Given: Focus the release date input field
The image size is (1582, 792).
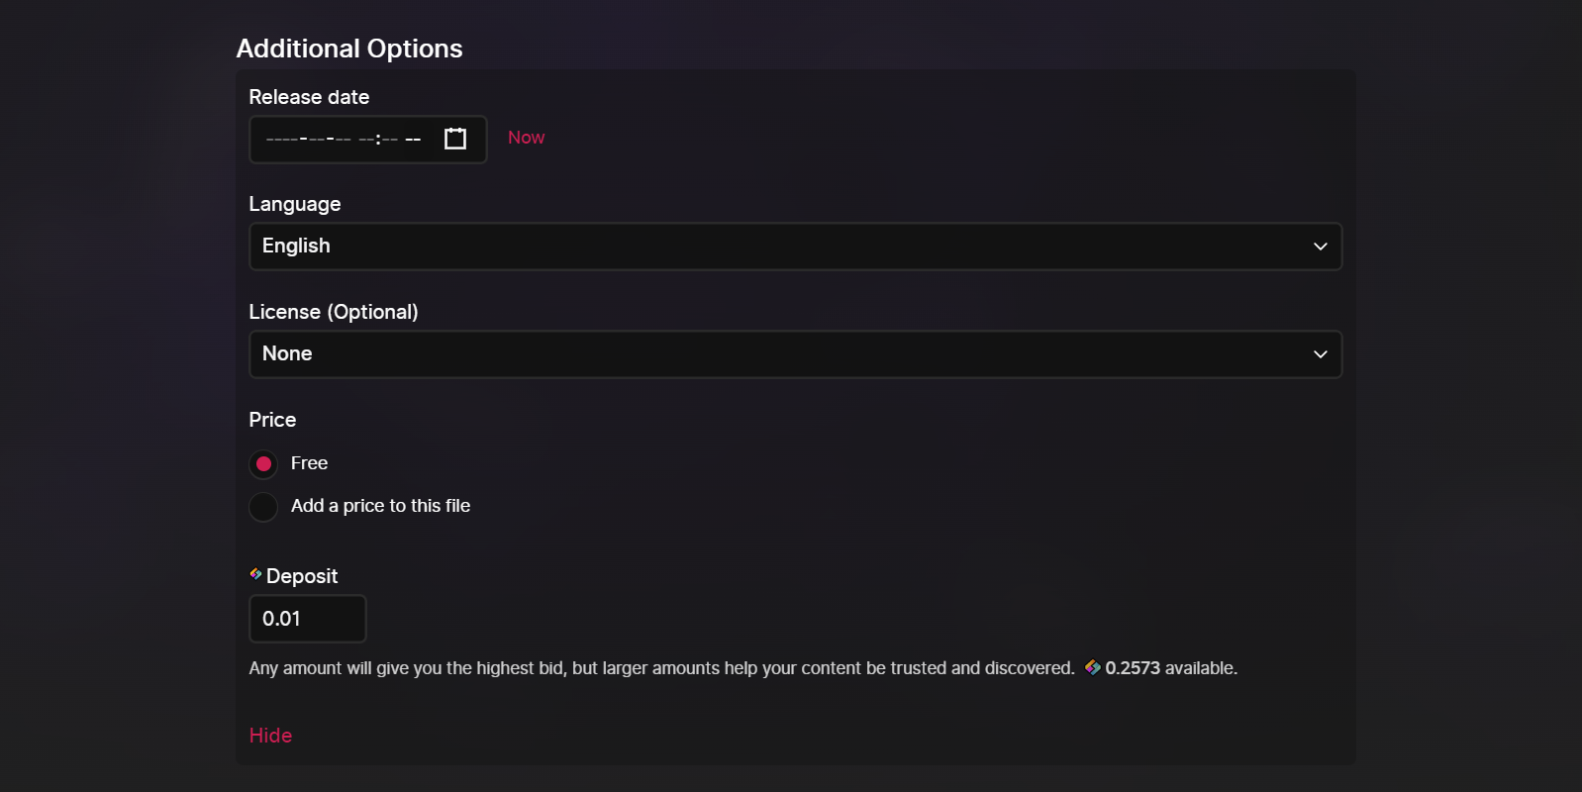Looking at the screenshot, I should (367, 140).
